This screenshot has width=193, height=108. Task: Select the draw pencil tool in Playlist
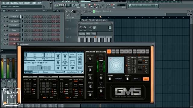pyautogui.click(x=72, y=11)
